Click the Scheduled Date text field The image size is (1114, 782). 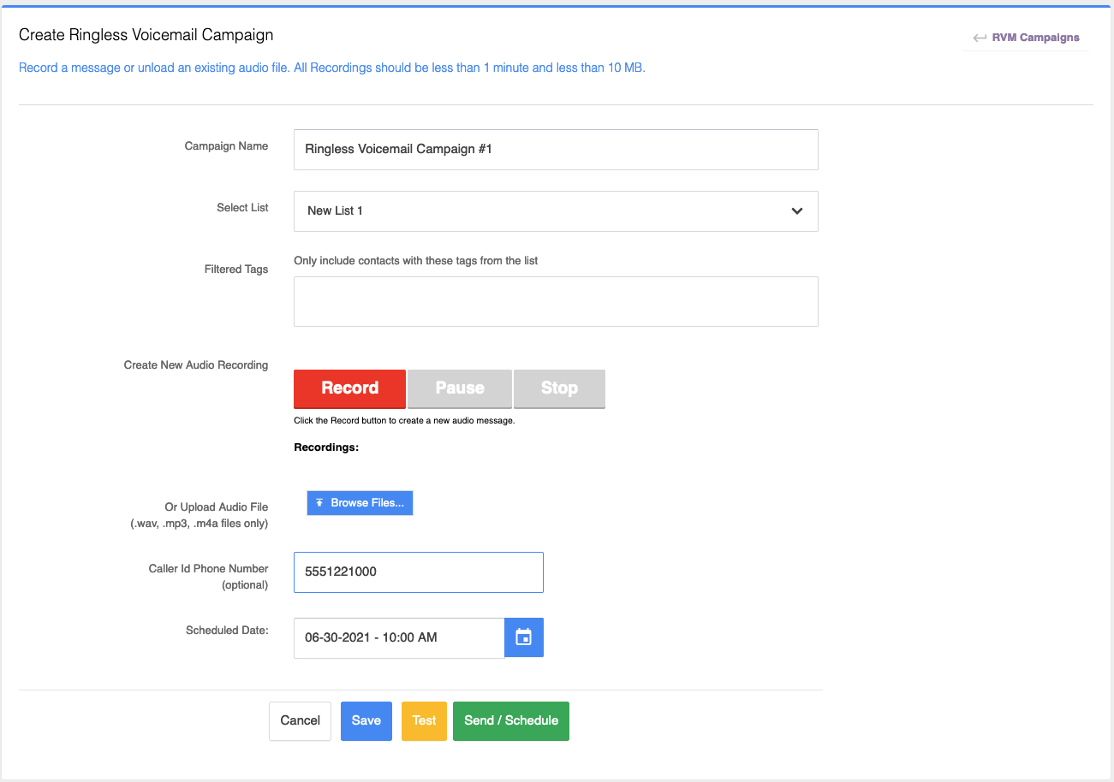(399, 637)
